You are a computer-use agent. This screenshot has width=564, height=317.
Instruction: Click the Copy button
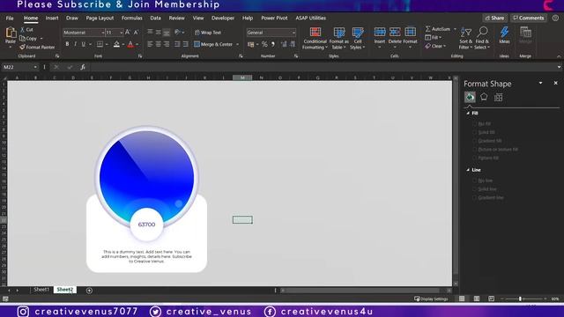tap(28, 39)
